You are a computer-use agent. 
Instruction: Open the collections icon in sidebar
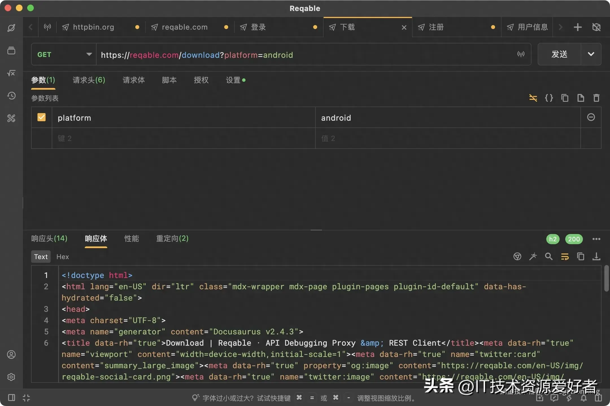[x=11, y=50]
